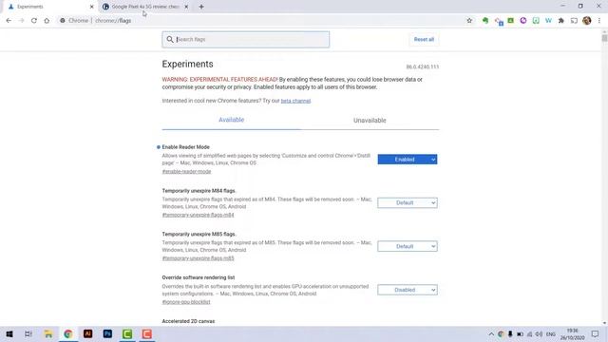Open the purple circle extension
This screenshot has width=608, height=342.
point(523,21)
